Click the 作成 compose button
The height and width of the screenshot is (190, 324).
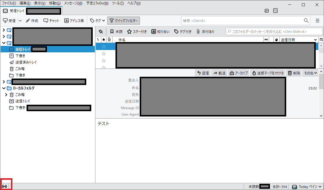tap(32, 21)
